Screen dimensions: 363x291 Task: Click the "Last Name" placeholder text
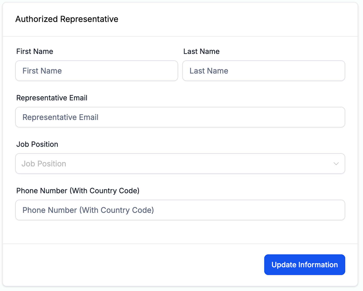209,71
